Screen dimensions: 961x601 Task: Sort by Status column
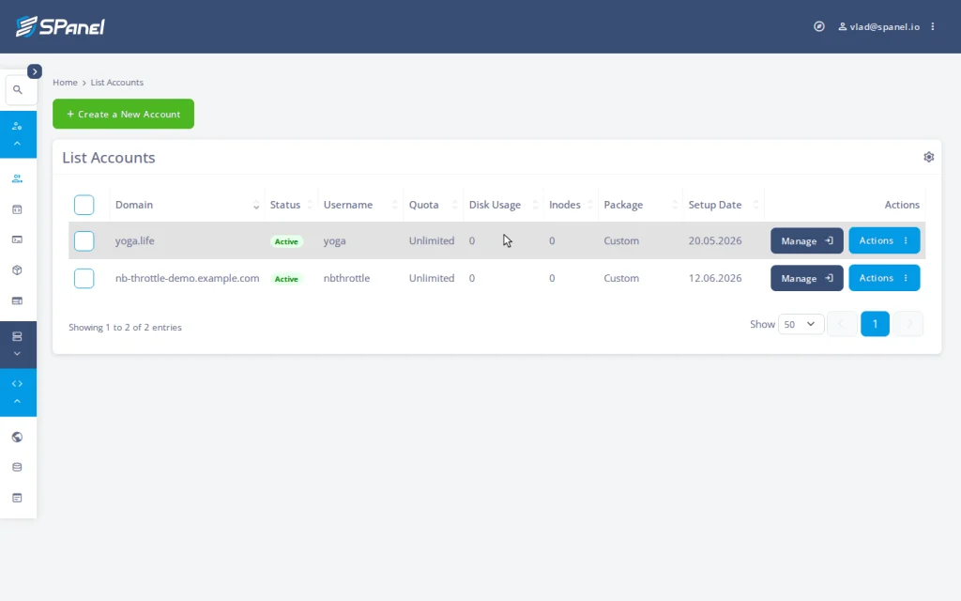point(292,205)
